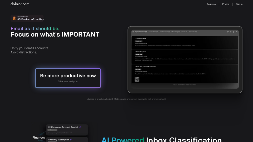Click the Wonder Alice sender tag
The height and width of the screenshot is (142, 253).
pos(139,54)
